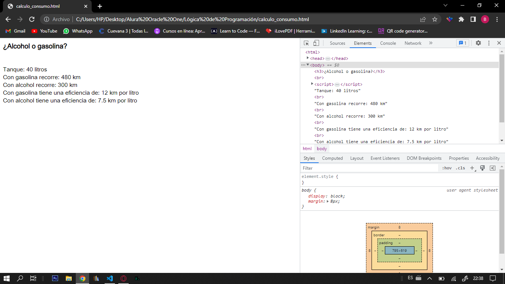This screenshot has height=284, width=505.
Task: Open DevTools customize three-dot menu
Action: tap(489, 43)
